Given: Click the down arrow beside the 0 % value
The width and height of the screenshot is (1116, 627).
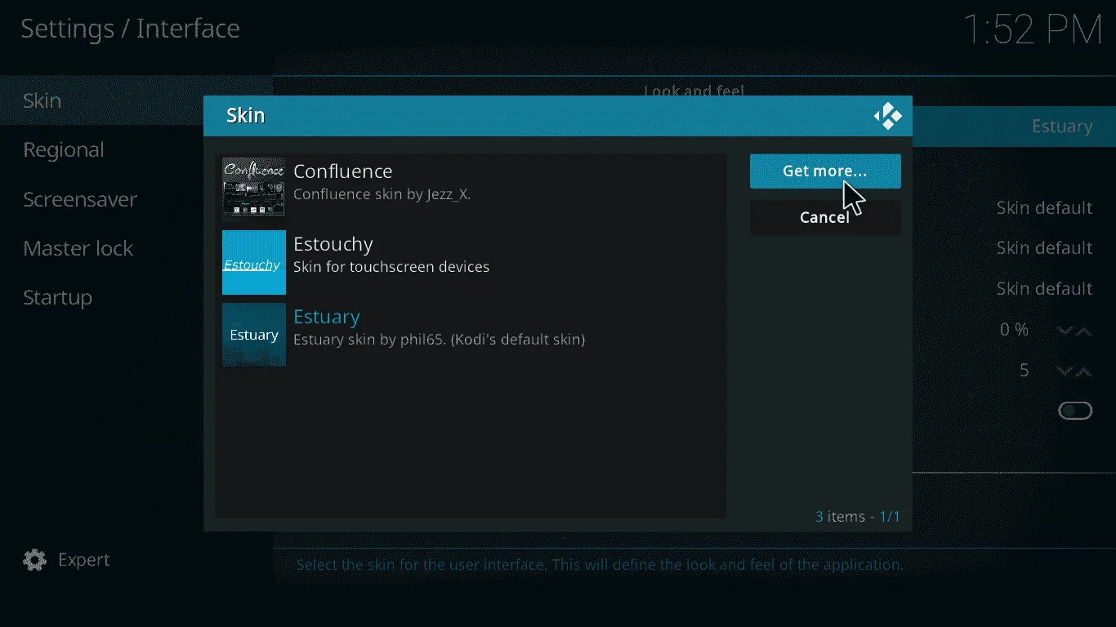Looking at the screenshot, I should click(1065, 331).
